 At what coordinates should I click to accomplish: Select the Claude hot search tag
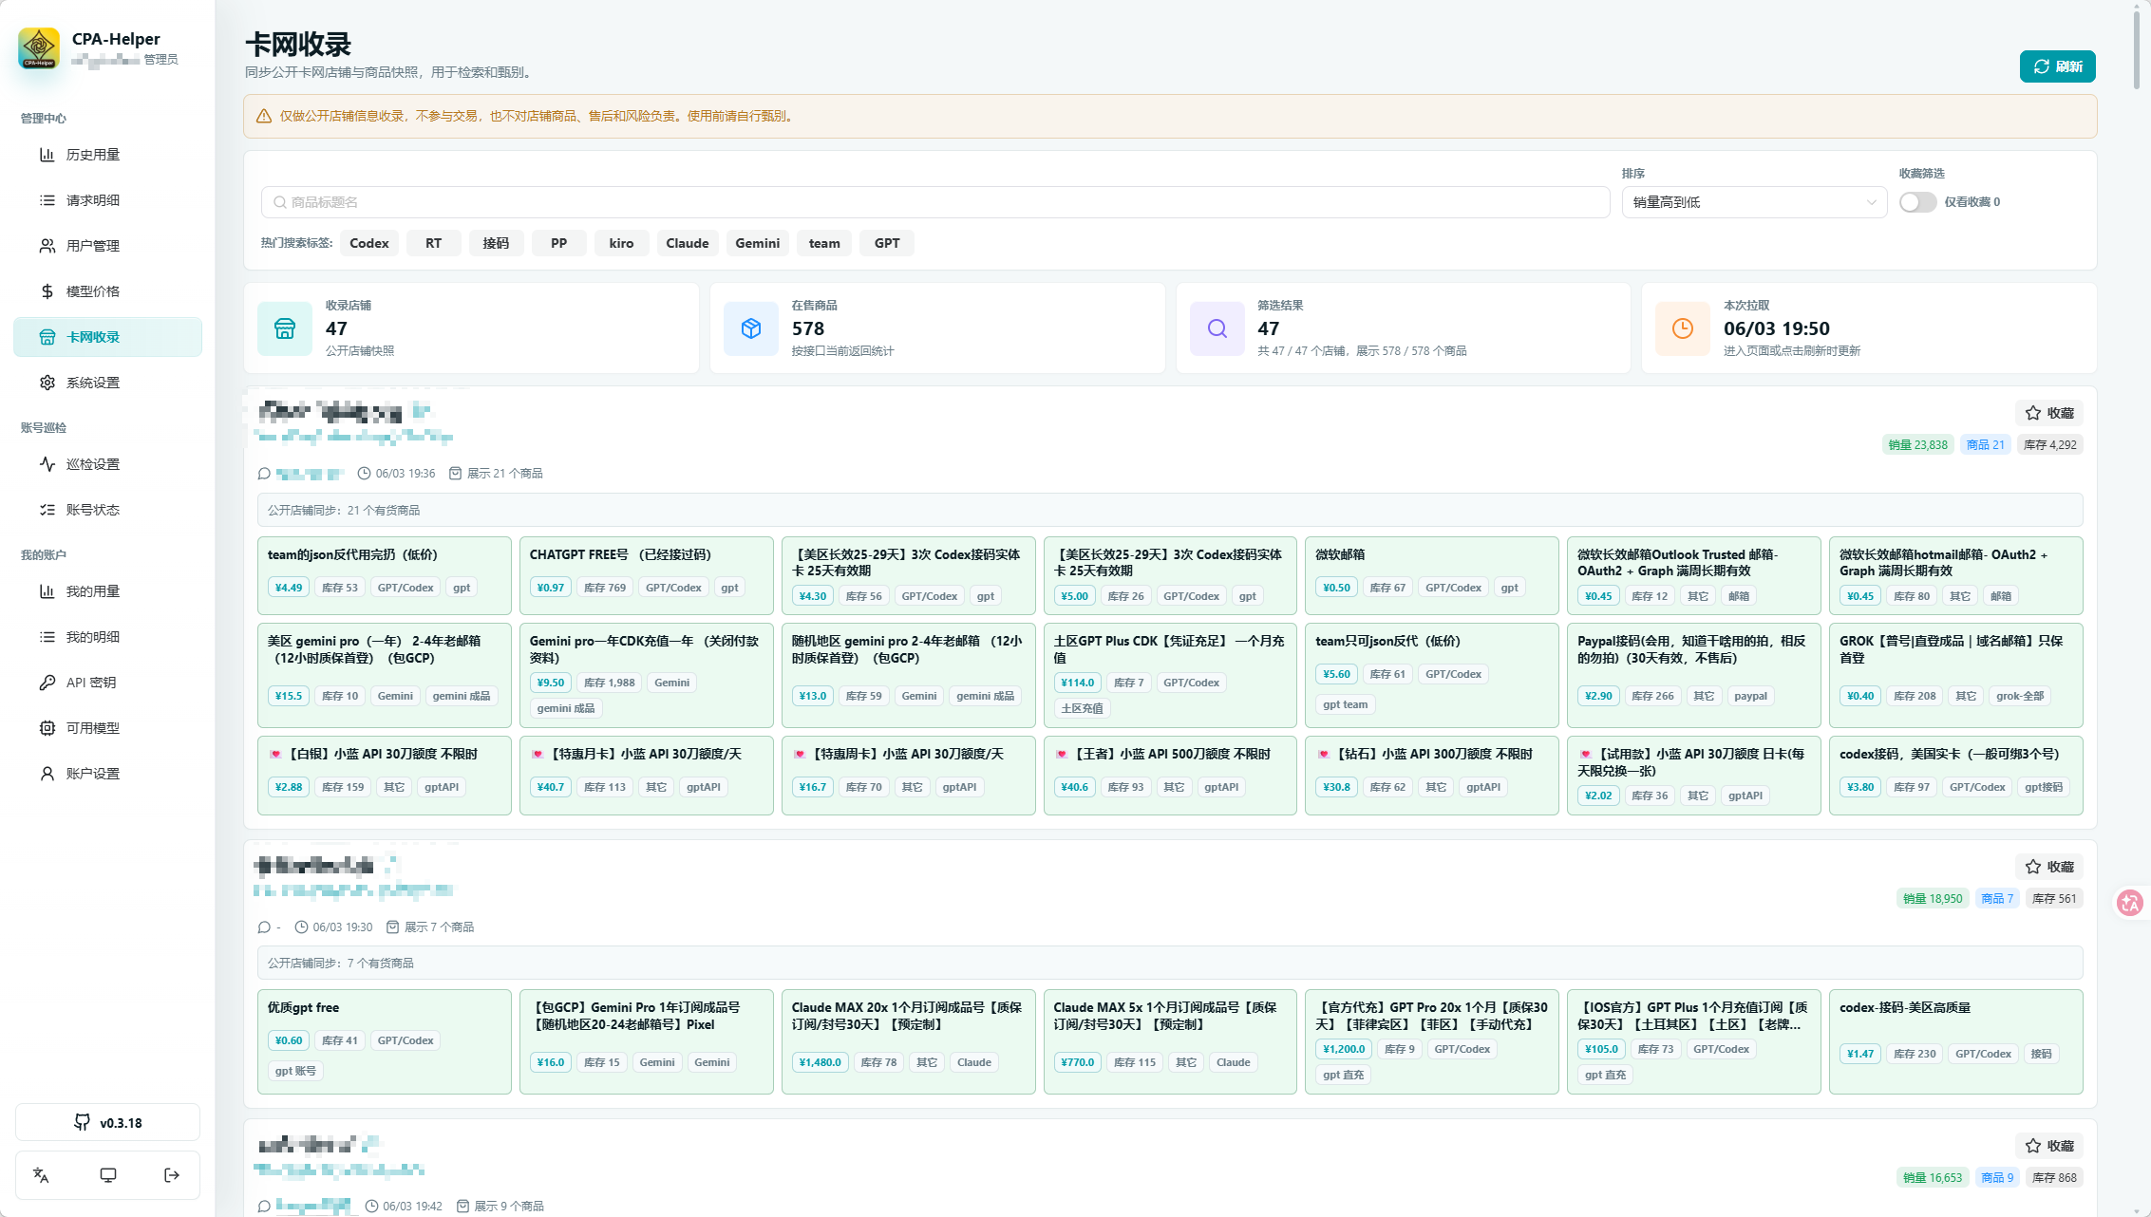[x=688, y=243]
